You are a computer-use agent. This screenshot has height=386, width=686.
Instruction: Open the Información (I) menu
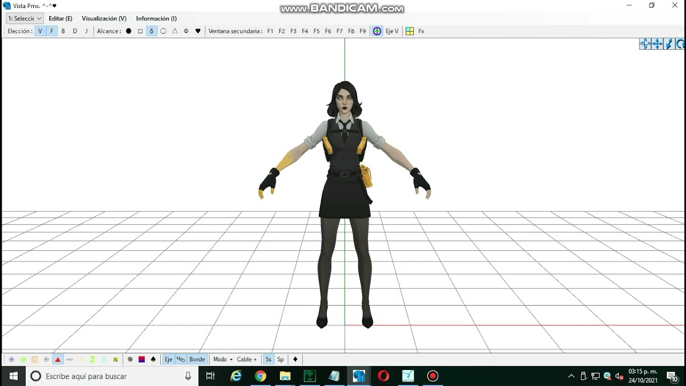point(156,18)
